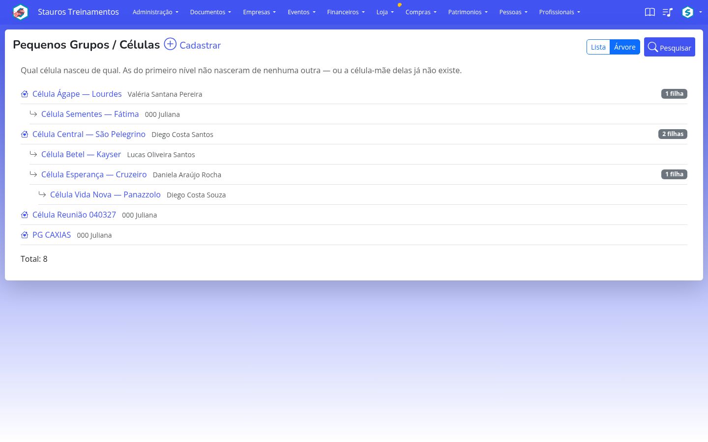Open the PG CAXIAS link
708x442 pixels.
coord(52,235)
